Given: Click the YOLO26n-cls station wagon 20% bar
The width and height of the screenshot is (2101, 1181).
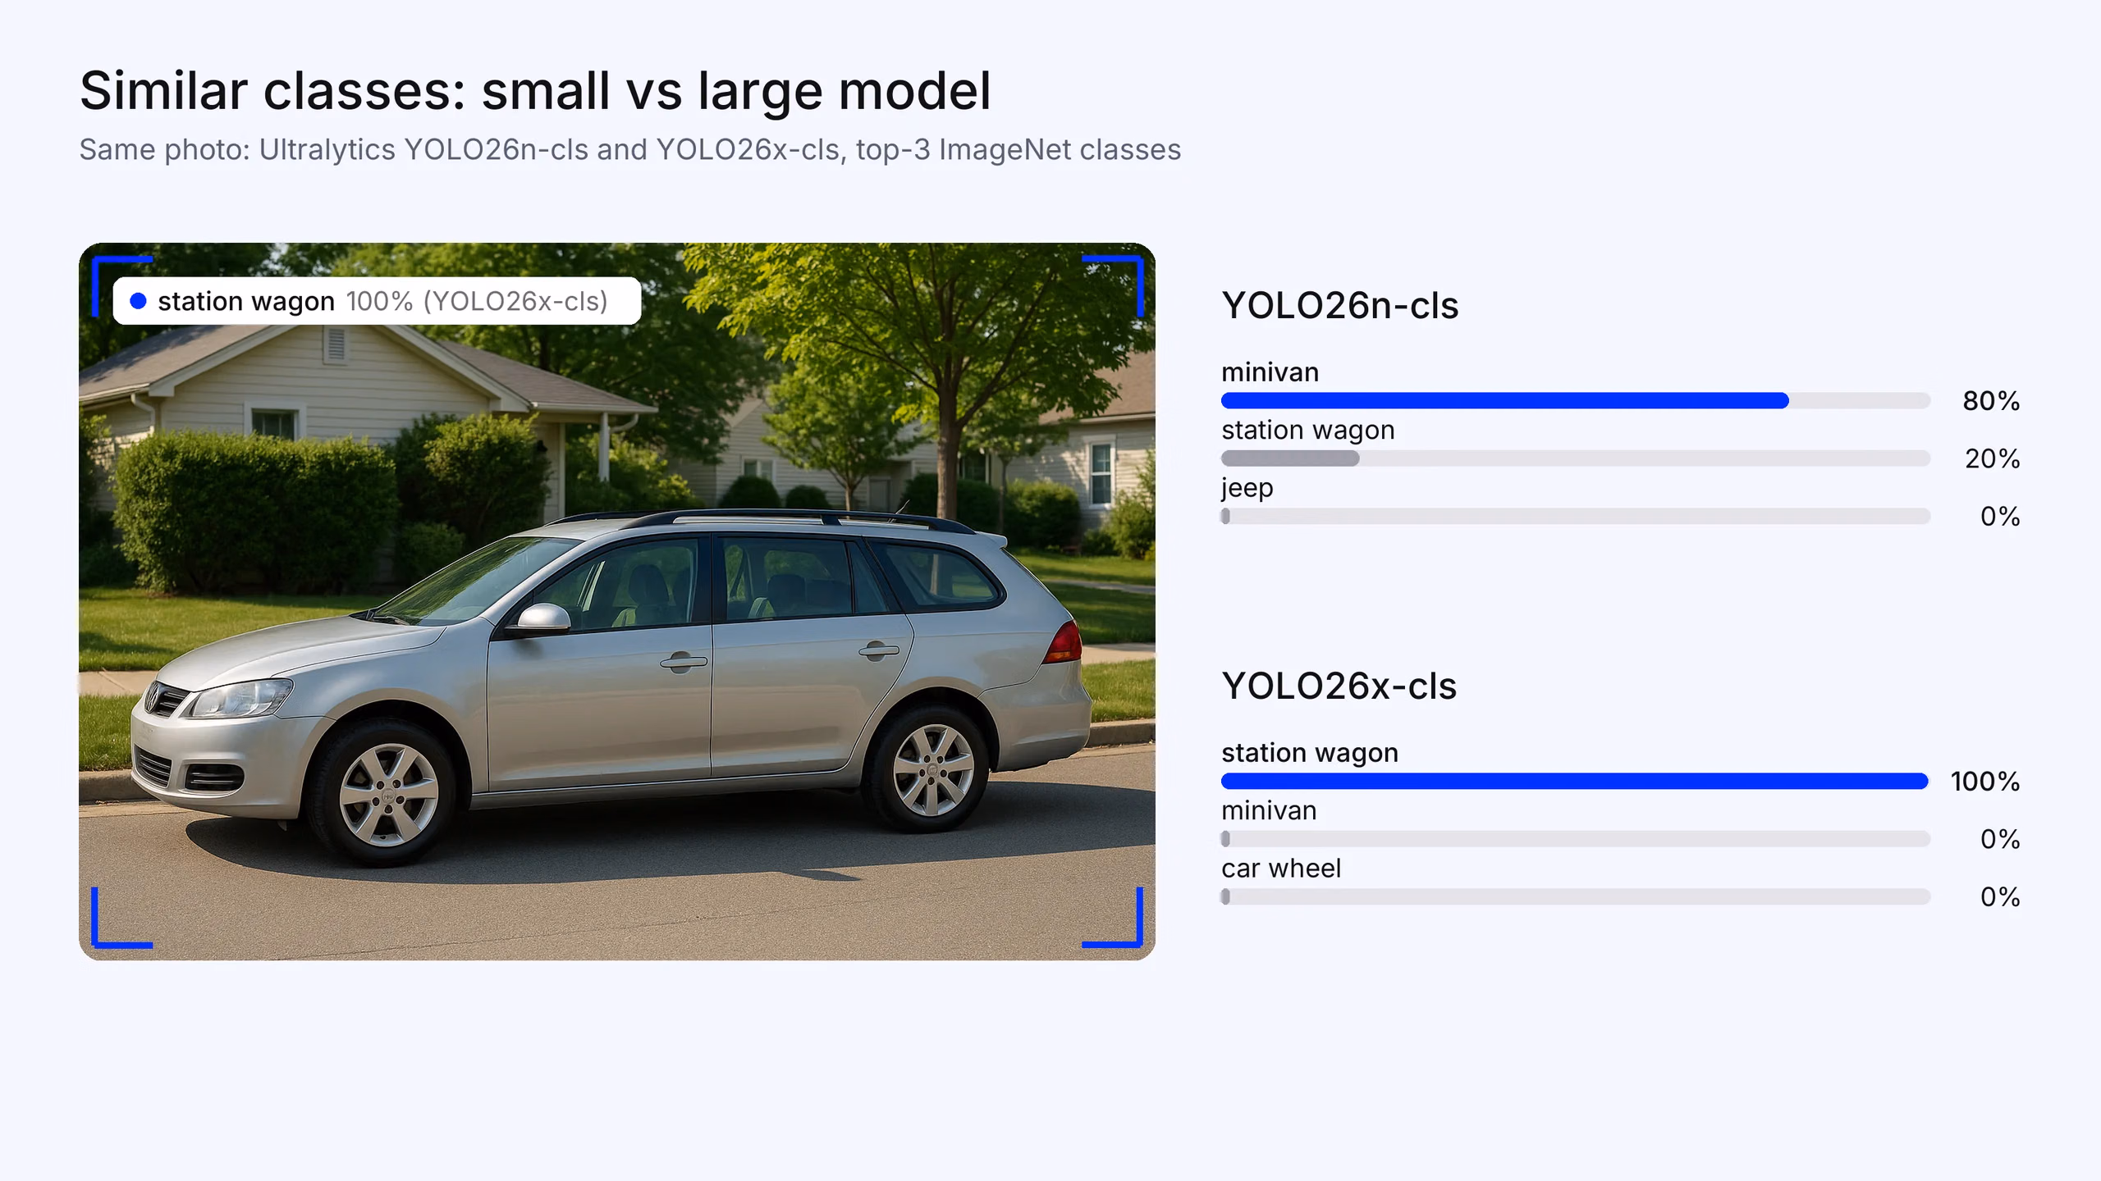Looking at the screenshot, I should click(1576, 458).
